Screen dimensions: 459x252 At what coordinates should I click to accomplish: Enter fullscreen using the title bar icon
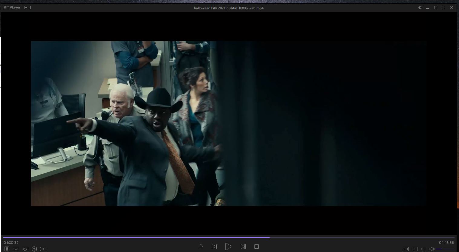tap(444, 8)
